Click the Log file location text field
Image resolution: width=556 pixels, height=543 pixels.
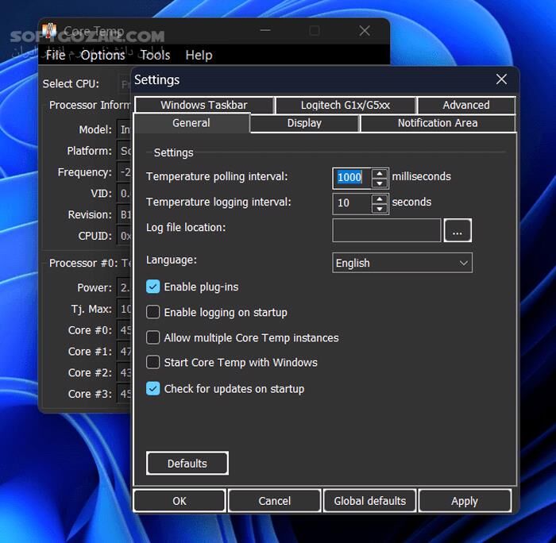(x=386, y=230)
